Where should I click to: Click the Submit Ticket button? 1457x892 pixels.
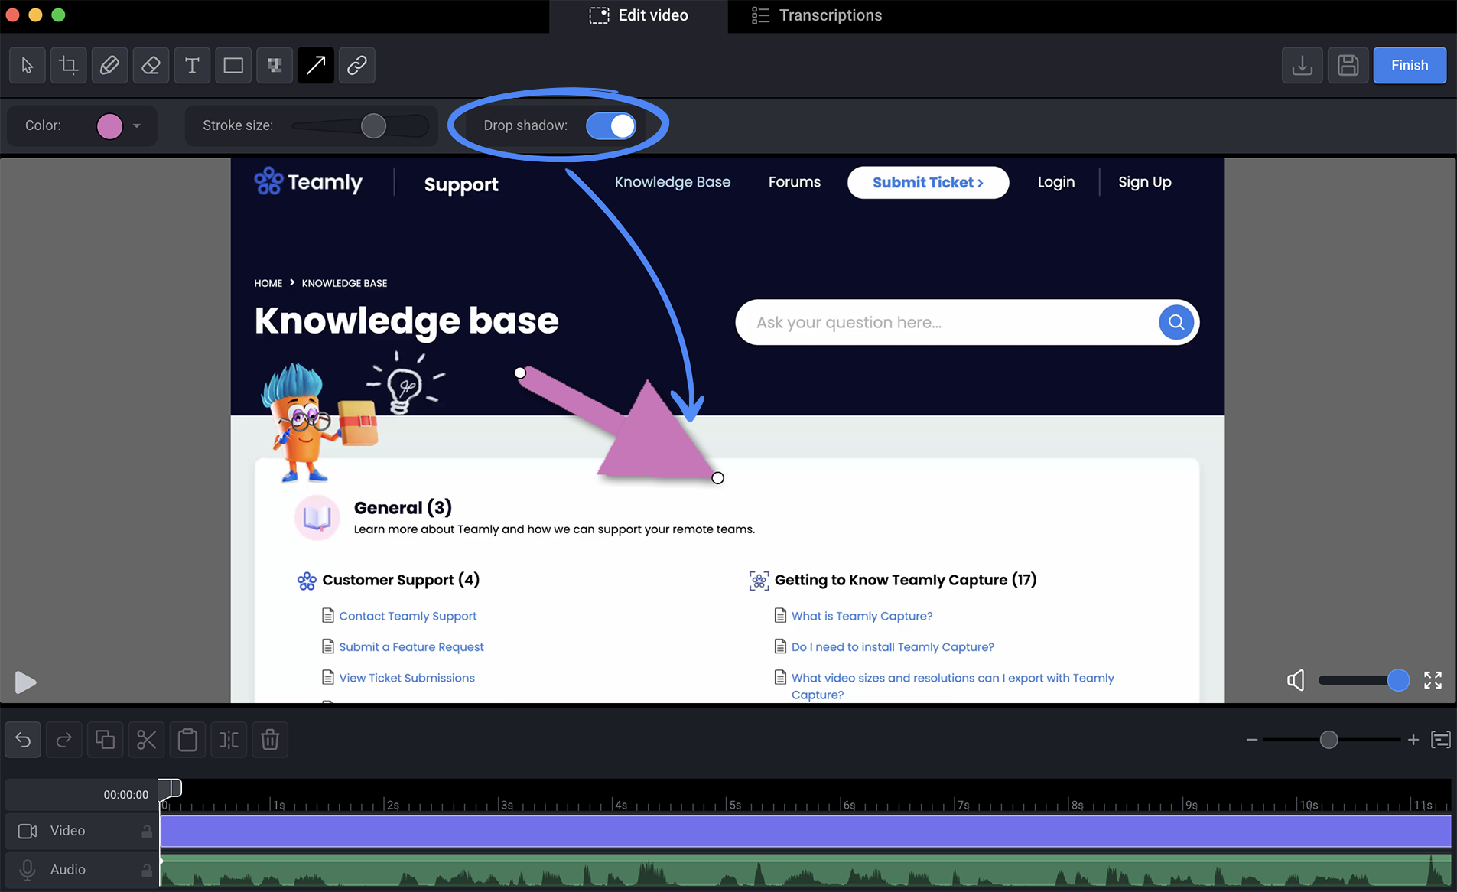pos(928,182)
